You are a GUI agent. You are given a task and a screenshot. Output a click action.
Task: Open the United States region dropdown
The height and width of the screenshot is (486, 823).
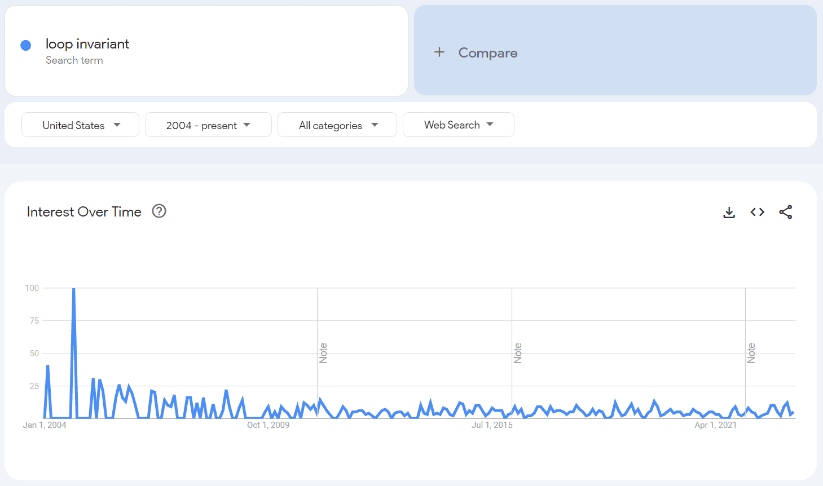click(x=80, y=125)
